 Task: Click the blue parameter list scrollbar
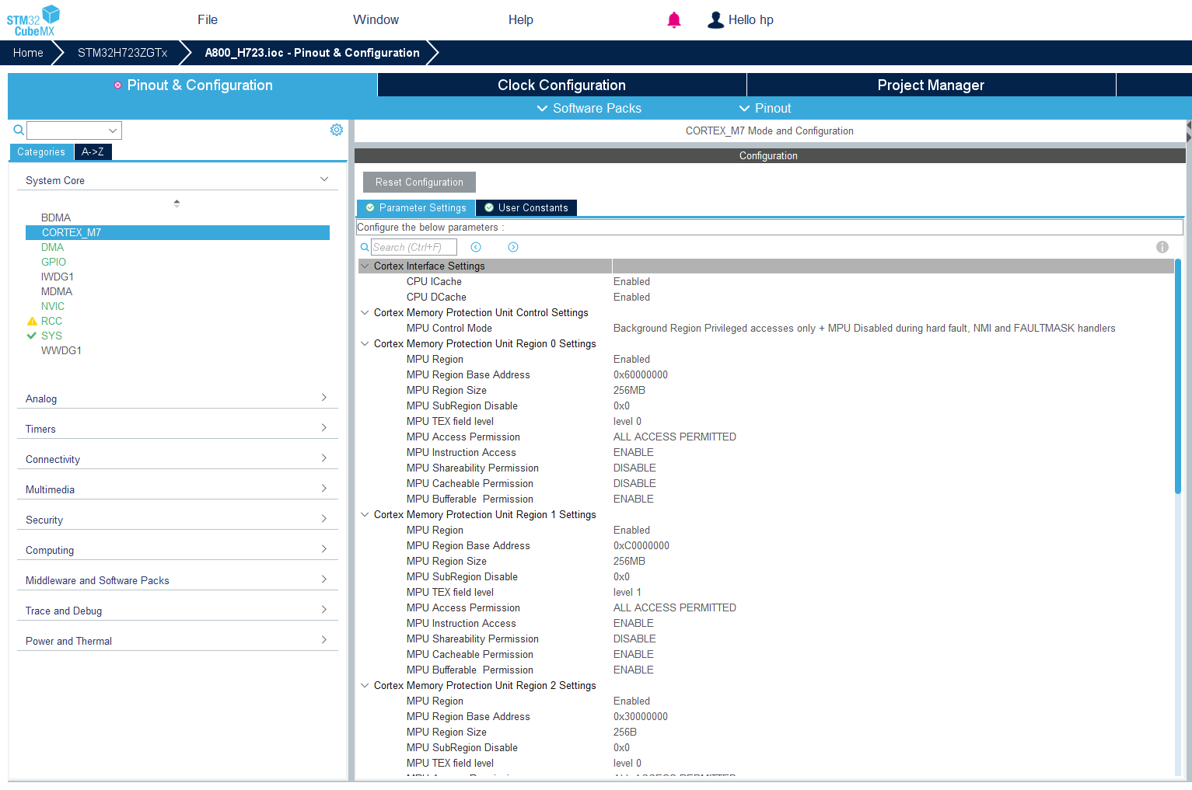point(1178,377)
